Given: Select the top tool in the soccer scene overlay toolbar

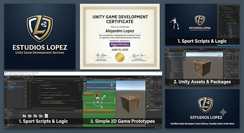Looking at the screenshot, I should pyautogui.click(x=85, y=83).
